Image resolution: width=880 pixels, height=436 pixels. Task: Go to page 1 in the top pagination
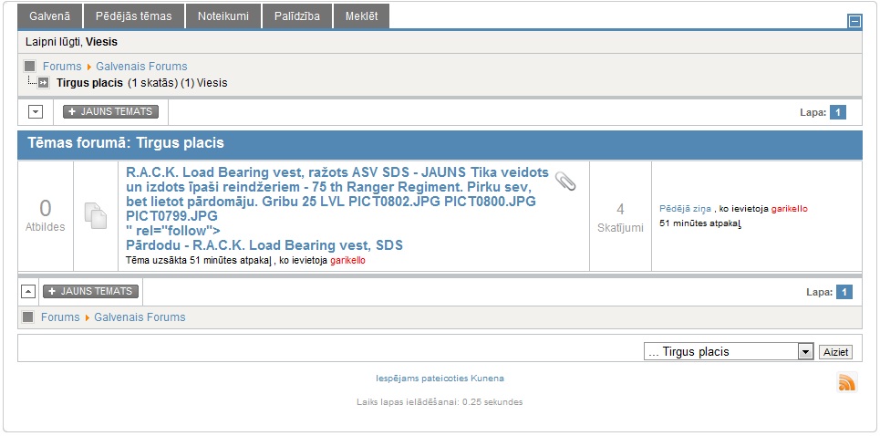(x=837, y=112)
